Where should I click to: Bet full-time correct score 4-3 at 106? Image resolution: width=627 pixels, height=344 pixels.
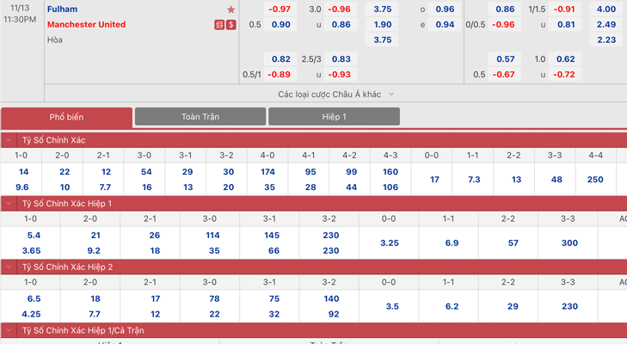point(390,187)
